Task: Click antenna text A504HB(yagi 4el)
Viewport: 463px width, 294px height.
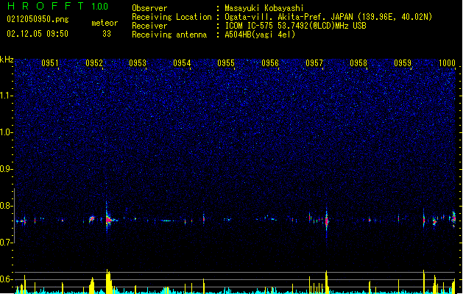Action: click(260, 35)
